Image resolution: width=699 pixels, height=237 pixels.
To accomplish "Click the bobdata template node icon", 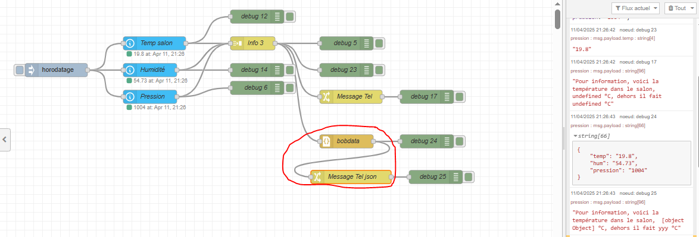I will tap(326, 141).
